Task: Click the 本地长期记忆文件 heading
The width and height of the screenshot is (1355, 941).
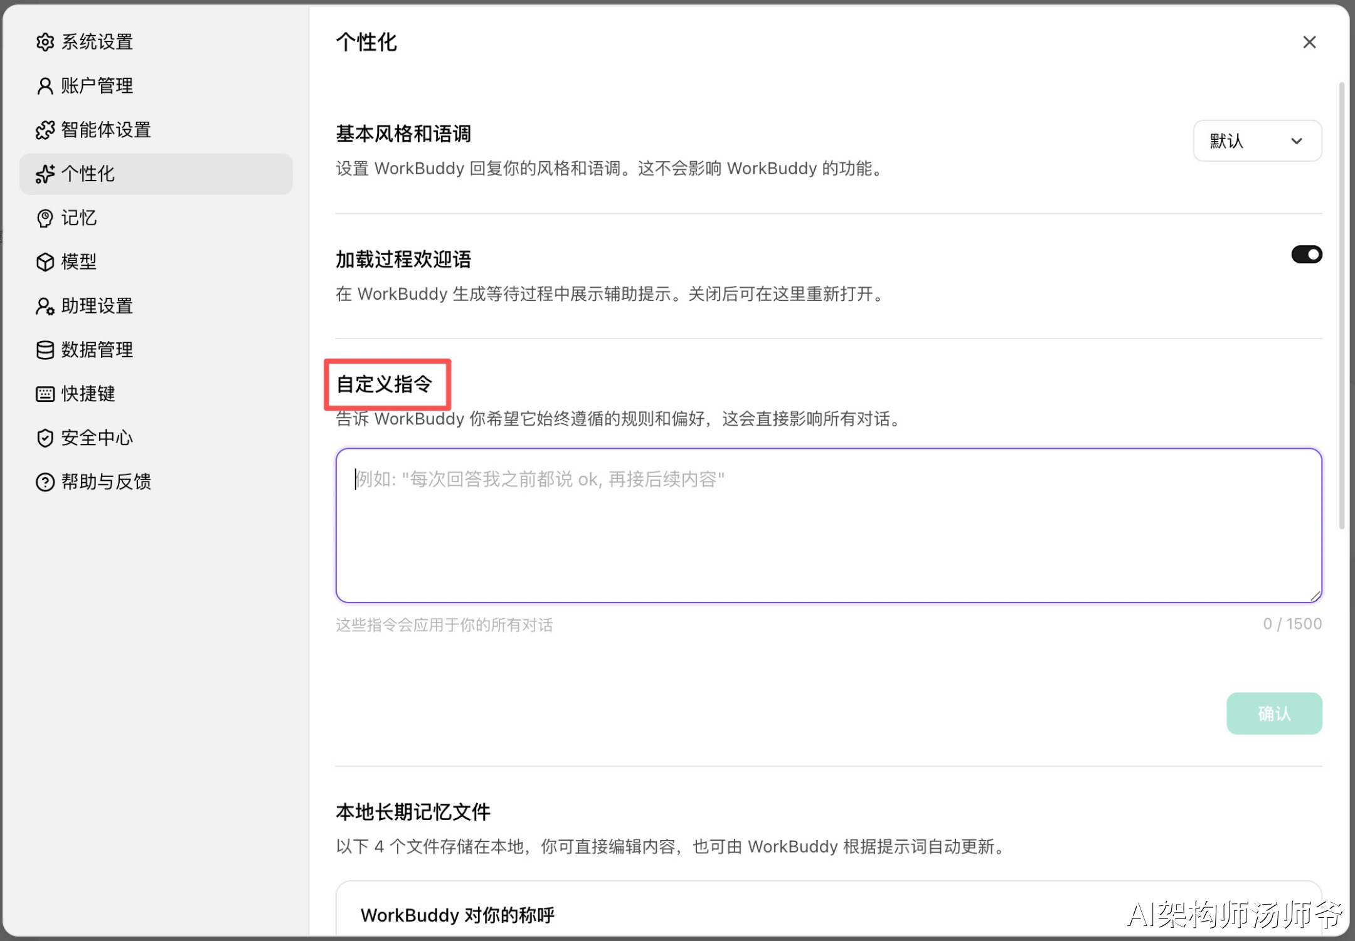Action: tap(413, 812)
